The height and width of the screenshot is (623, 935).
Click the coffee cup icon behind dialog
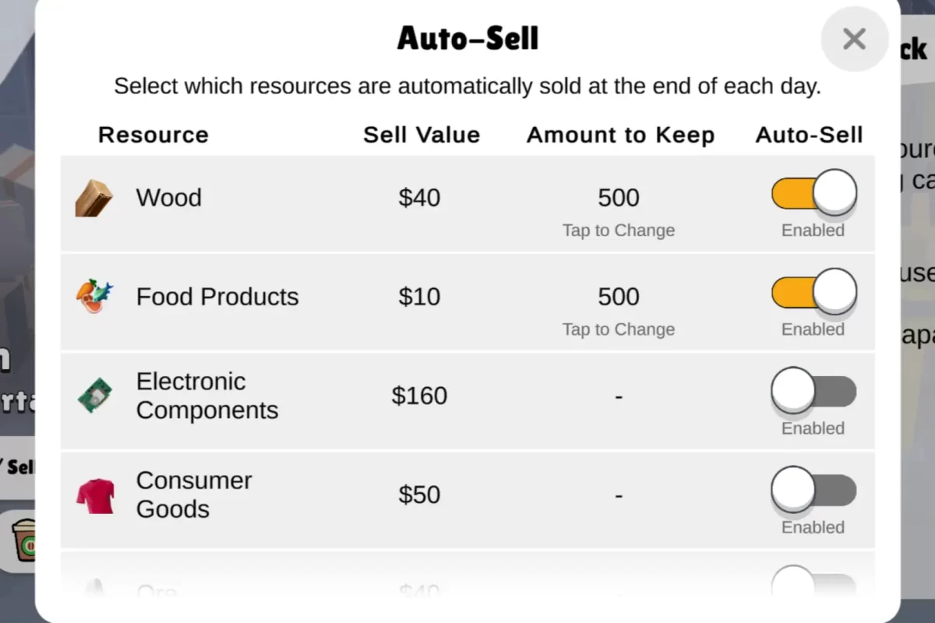point(23,541)
